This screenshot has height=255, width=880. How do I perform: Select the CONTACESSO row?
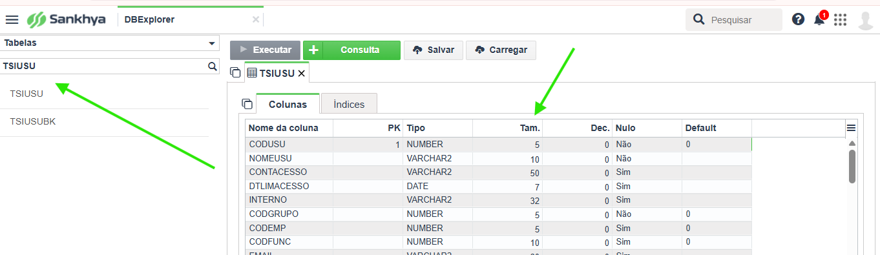[499, 172]
